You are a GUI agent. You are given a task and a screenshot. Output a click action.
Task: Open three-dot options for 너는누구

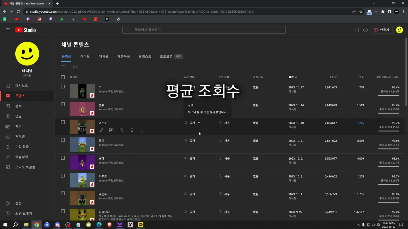pyautogui.click(x=142, y=130)
